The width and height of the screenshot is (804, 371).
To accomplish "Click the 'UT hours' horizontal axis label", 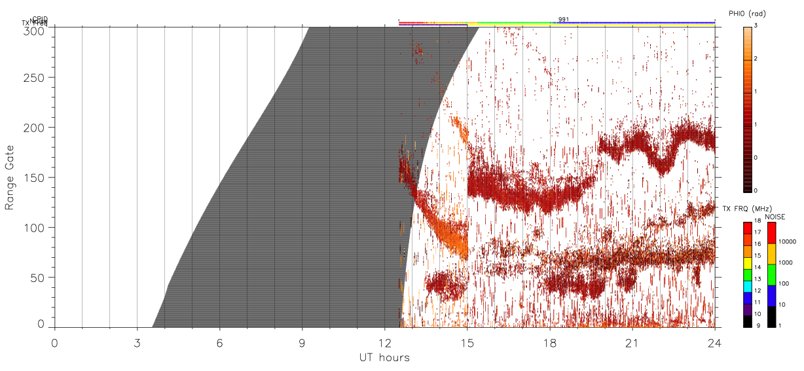I will [384, 357].
